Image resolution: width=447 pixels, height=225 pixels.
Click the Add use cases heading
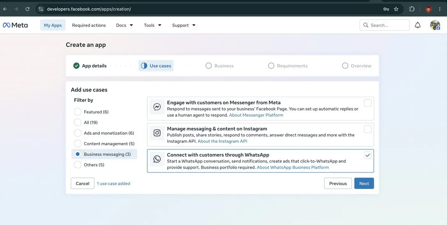pyautogui.click(x=89, y=90)
